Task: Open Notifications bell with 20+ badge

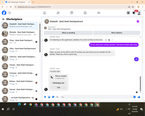Action: (x=134, y=13)
